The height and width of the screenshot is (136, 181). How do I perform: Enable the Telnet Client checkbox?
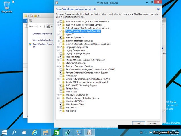61,88
